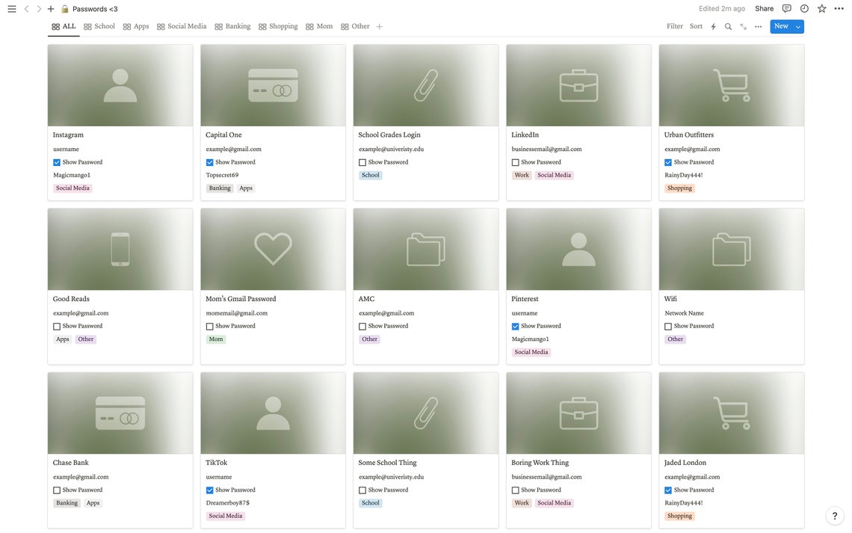
Task: Open the comments panel icon
Action: [786, 8]
